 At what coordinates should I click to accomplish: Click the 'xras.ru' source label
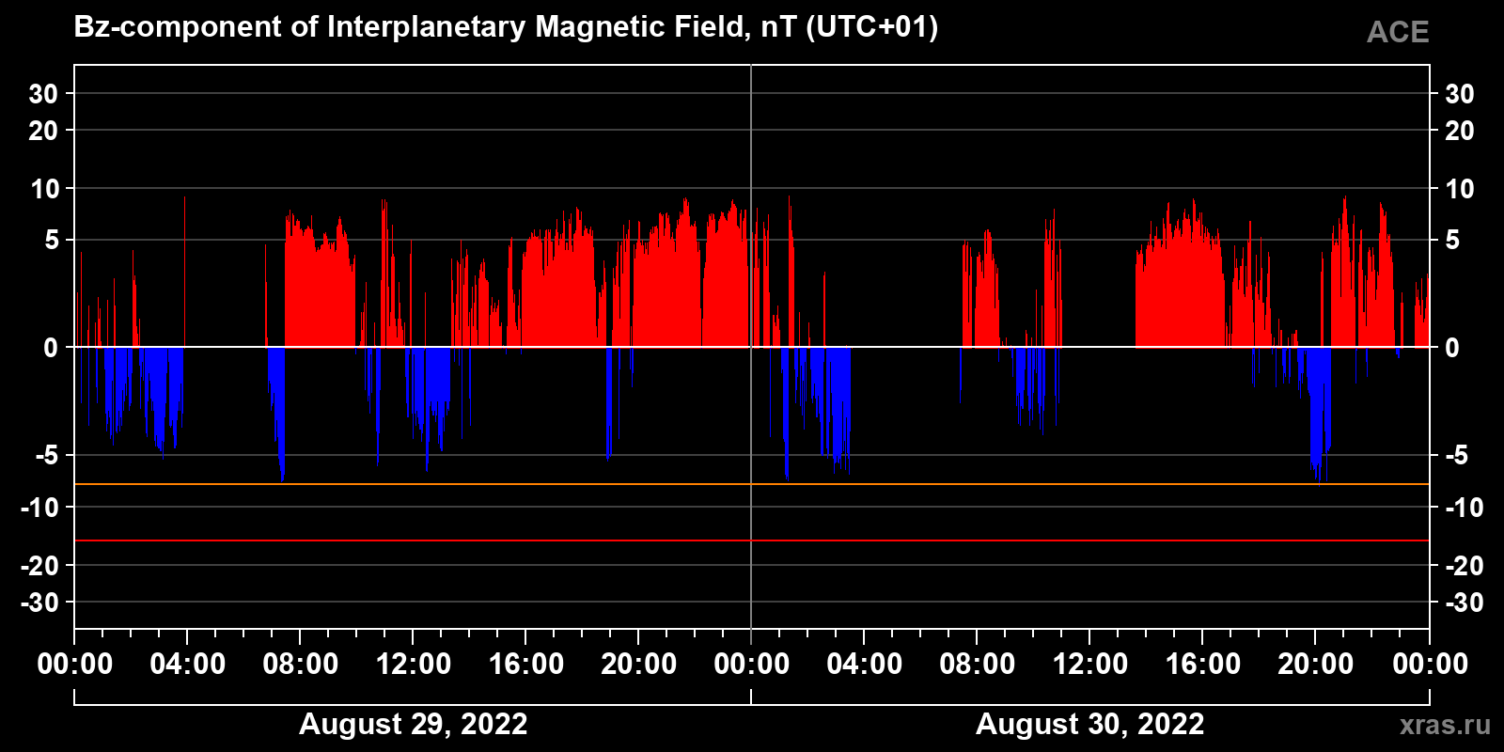tap(1445, 725)
